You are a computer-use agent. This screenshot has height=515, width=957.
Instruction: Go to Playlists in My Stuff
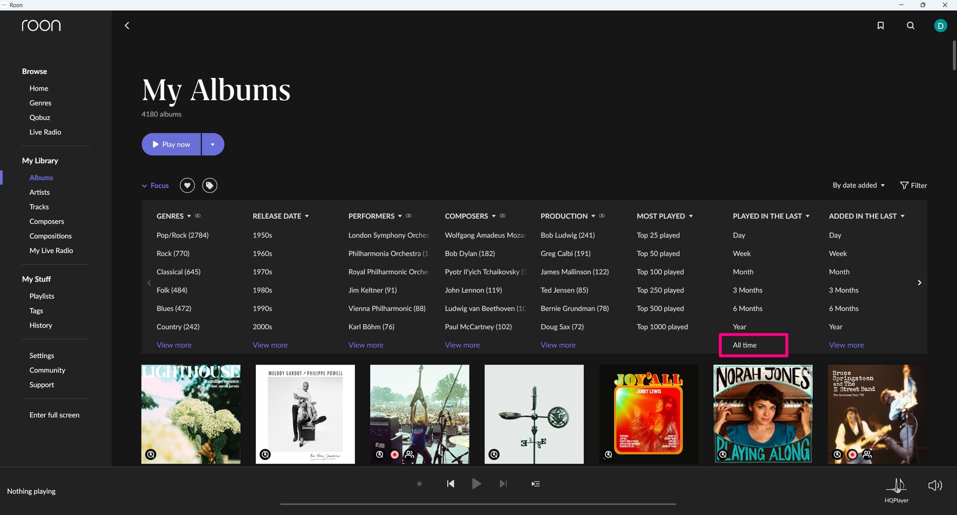42,296
